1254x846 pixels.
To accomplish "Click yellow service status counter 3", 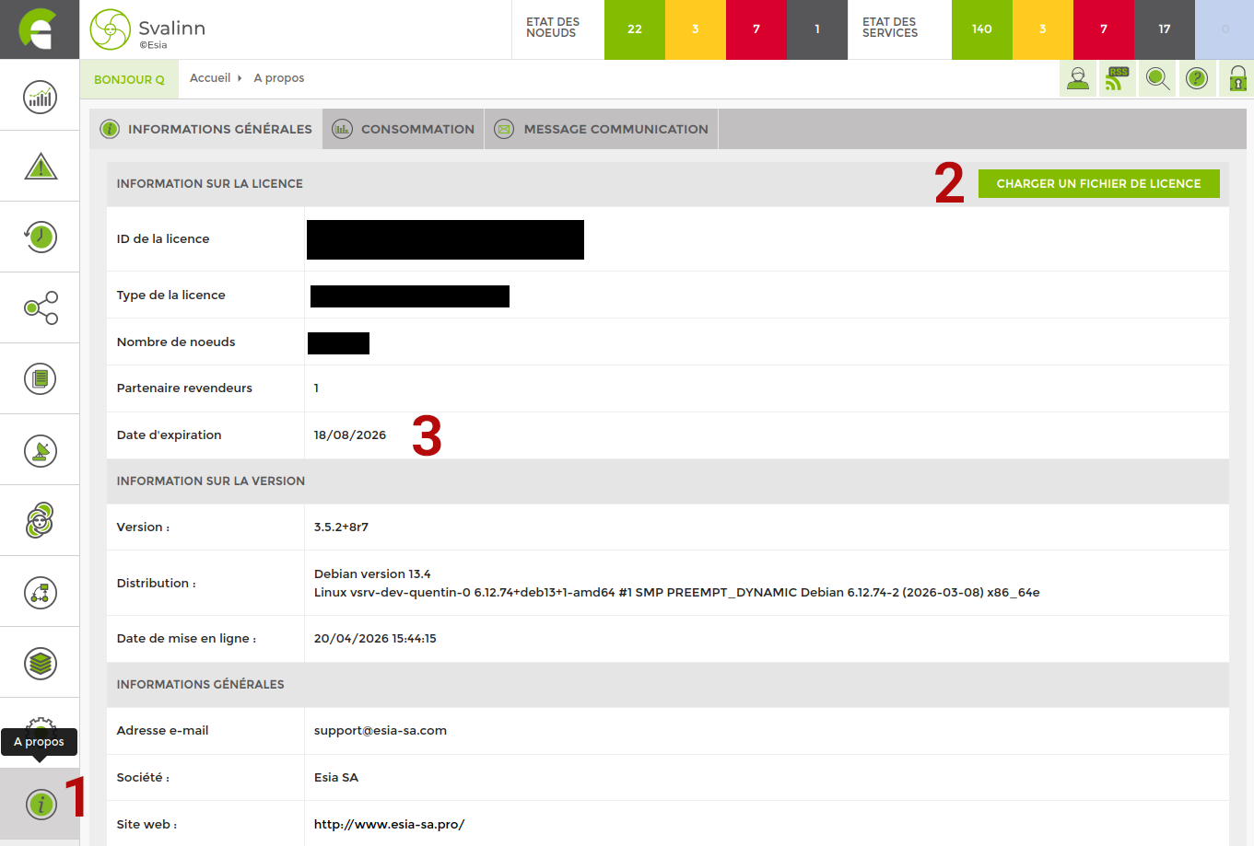I will tap(1043, 29).
